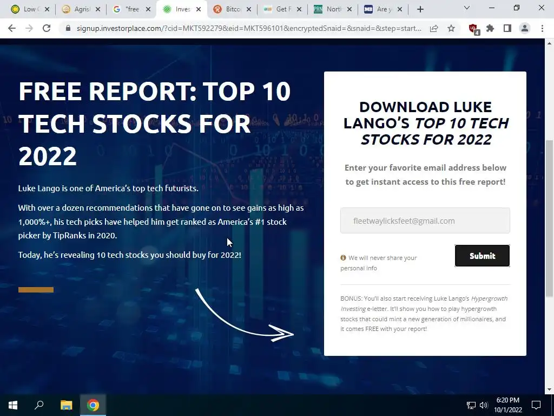Close the Bitcoin tab
The image size is (554, 416).
click(249, 9)
